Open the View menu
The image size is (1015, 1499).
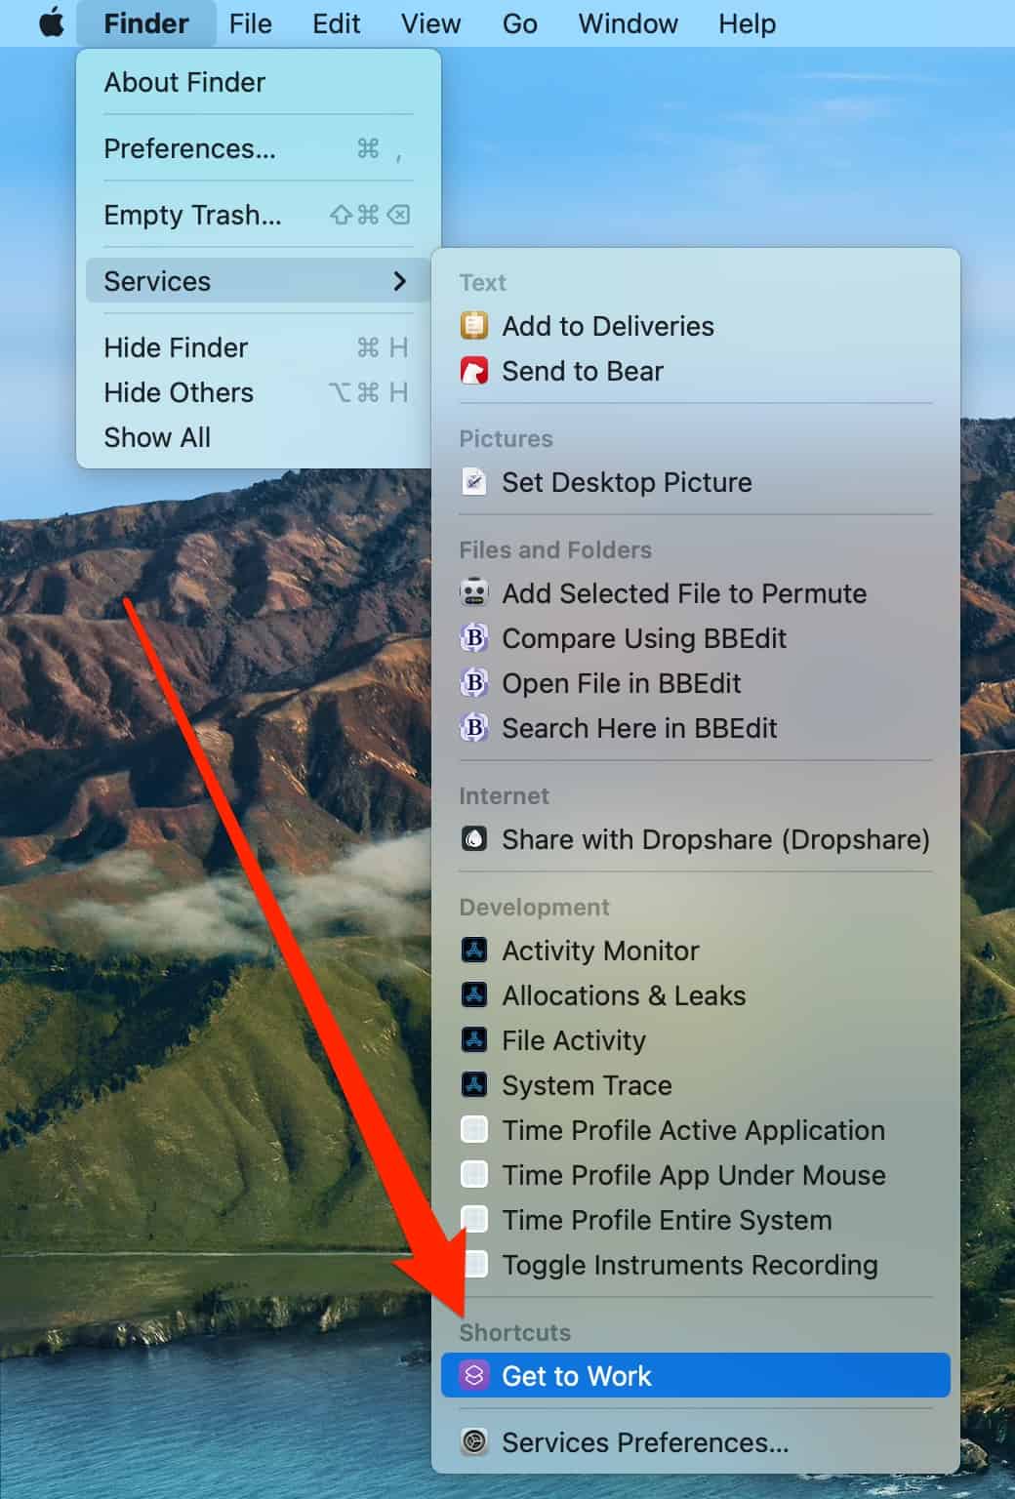click(x=430, y=23)
